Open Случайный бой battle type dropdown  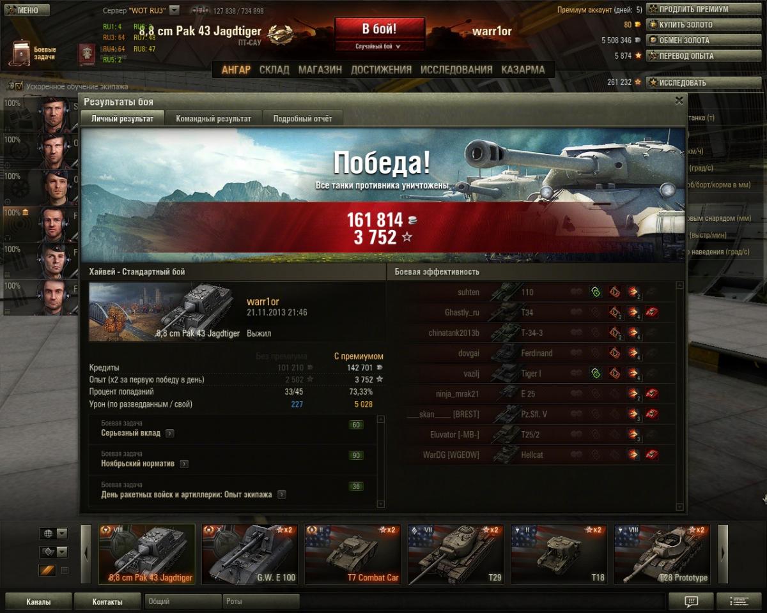coord(380,46)
